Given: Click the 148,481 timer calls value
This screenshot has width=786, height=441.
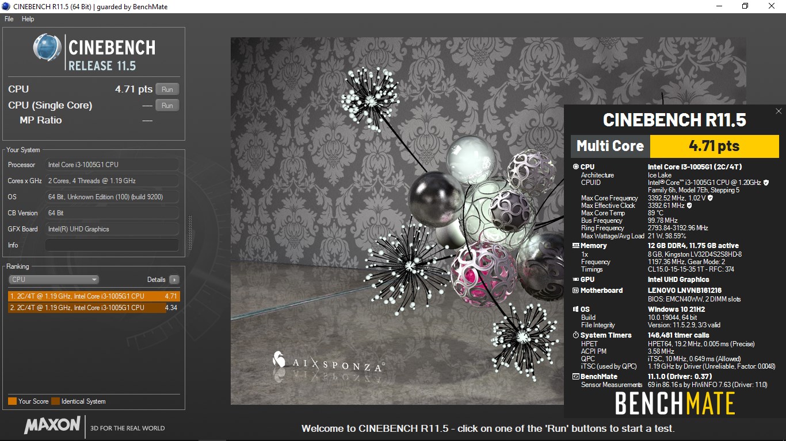Looking at the screenshot, I should coord(678,335).
